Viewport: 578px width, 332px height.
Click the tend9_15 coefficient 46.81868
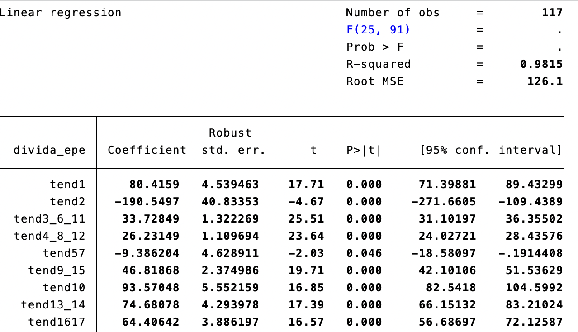point(151,270)
